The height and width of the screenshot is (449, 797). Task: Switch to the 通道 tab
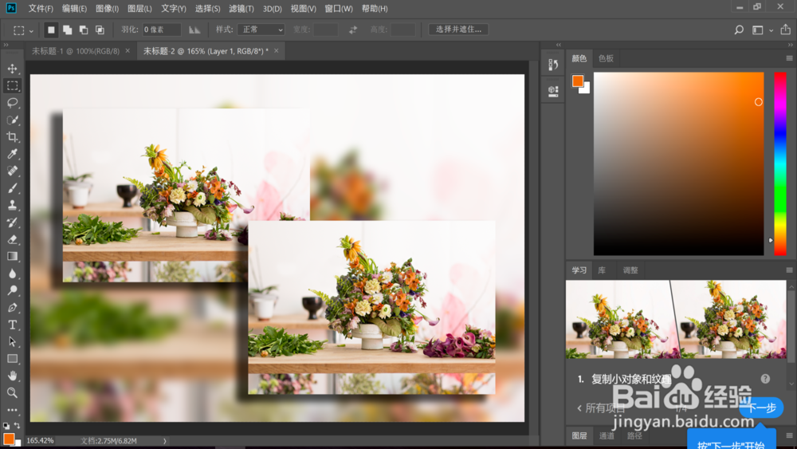coord(607,435)
